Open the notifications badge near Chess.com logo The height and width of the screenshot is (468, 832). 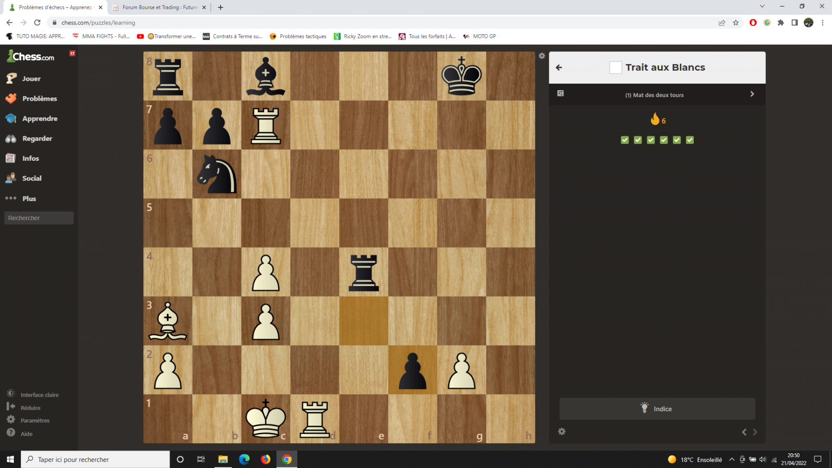click(72, 54)
